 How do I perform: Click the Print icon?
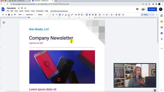tap(9, 15)
